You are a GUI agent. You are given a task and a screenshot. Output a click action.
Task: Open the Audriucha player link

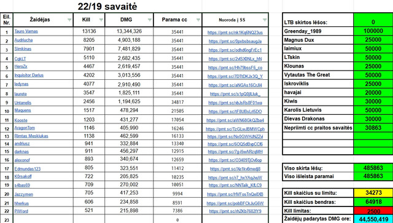23,40
